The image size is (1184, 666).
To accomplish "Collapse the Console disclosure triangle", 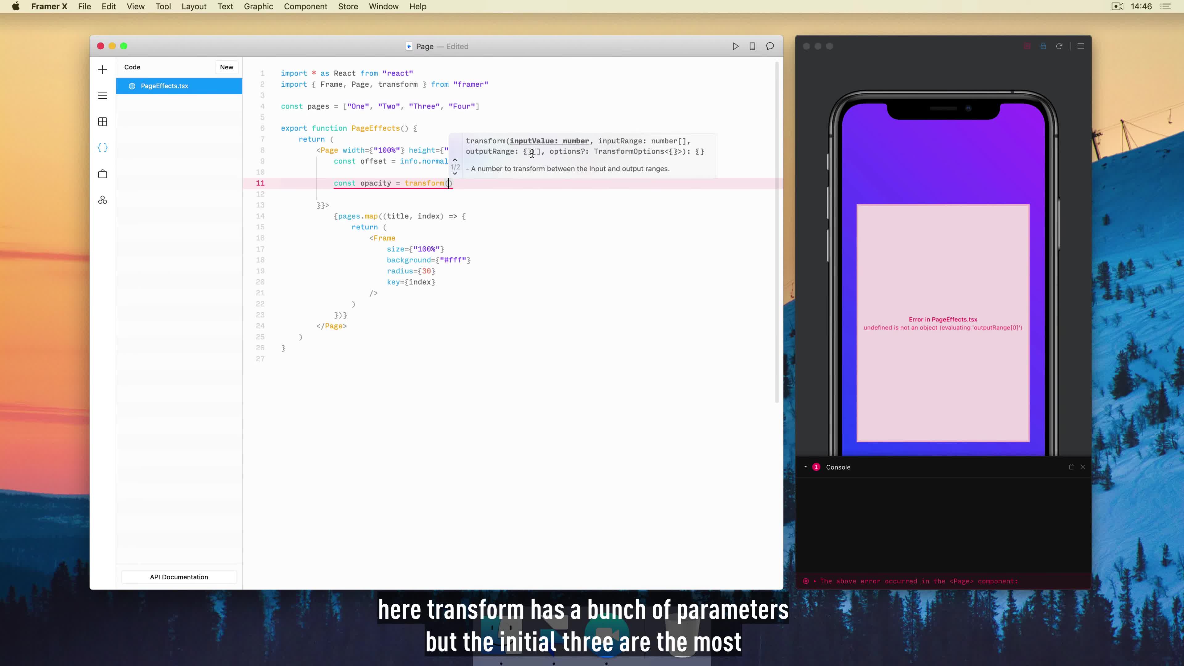I will pyautogui.click(x=805, y=467).
